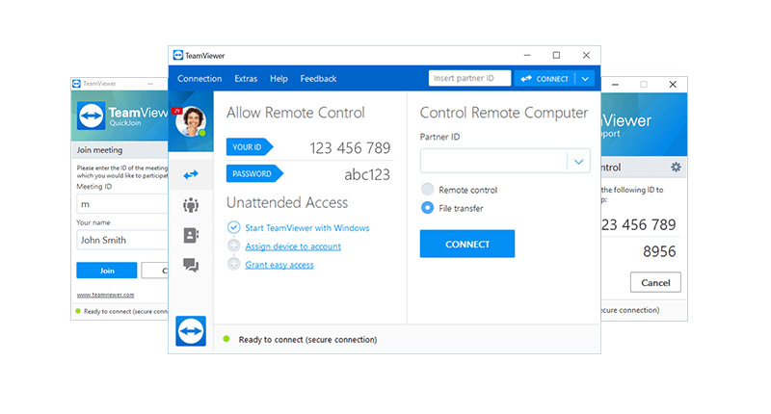Open the Grant easy access link
Viewport: 771px width, 414px height.
point(279,265)
